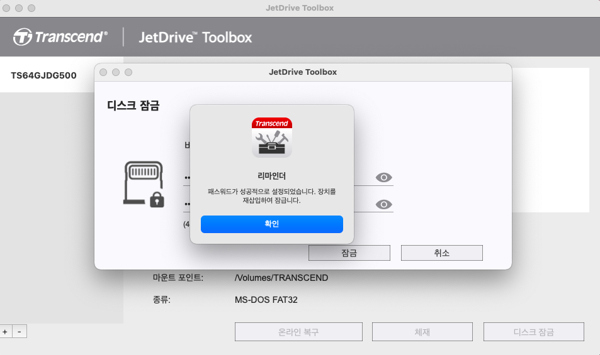Show the first password via eye icon
This screenshot has width=600, height=355.
pyautogui.click(x=383, y=177)
